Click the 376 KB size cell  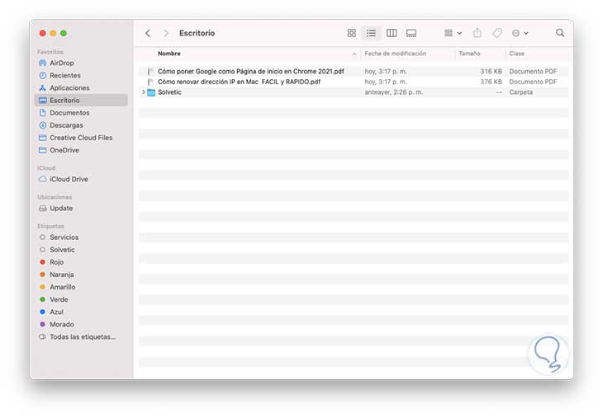[x=491, y=82]
